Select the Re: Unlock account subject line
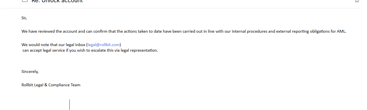Image resolution: width=367 pixels, height=110 pixels. [57, 1]
